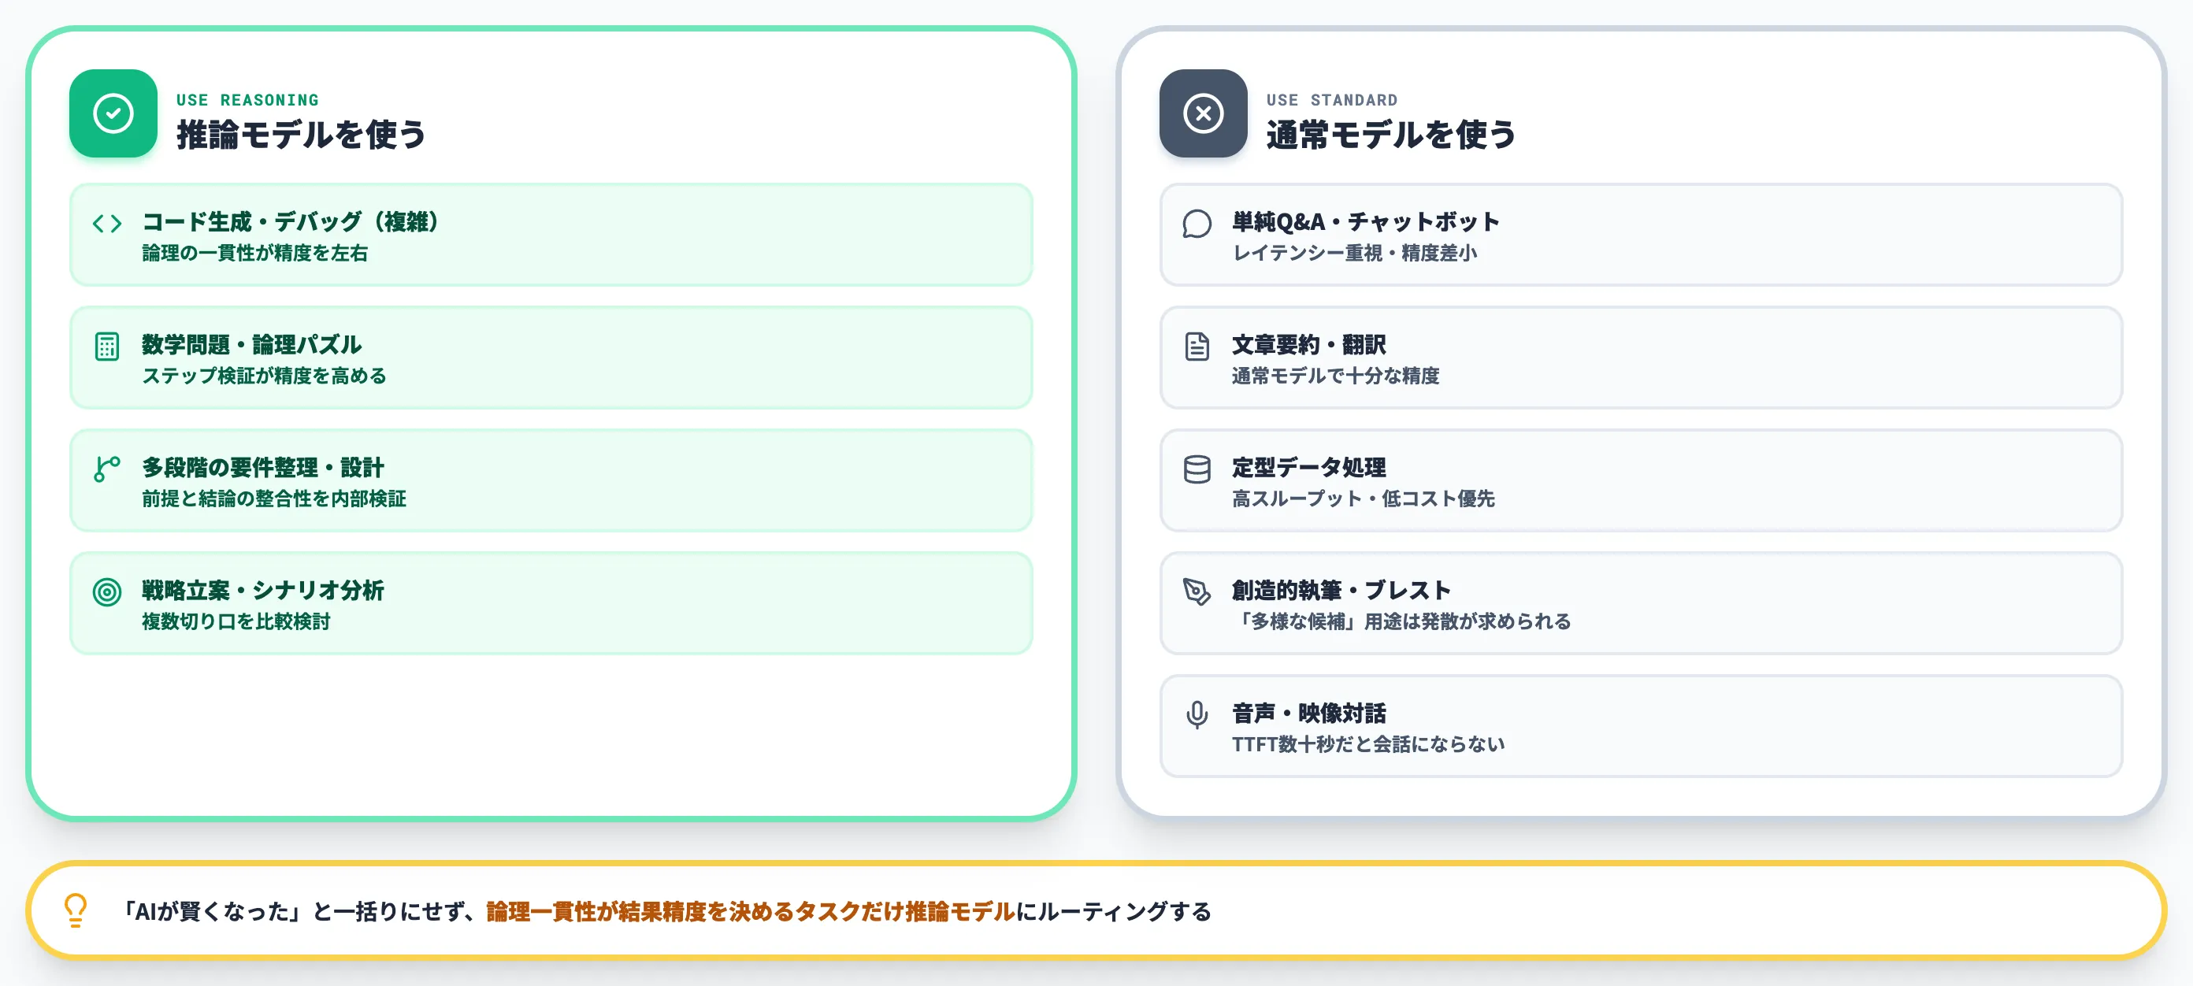Viewport: 2193px width, 986px height.
Task: Click the title 文章要約・翻訳
Action: click(1308, 344)
